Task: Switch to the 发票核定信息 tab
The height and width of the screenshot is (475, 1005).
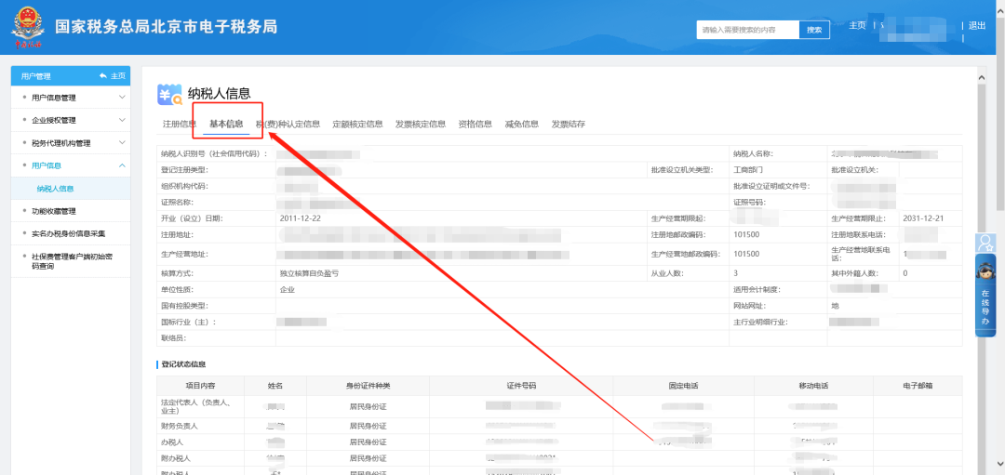Action: (x=420, y=125)
